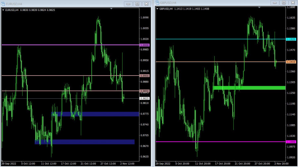The height and width of the screenshot is (167, 298).
Task: Select the lower blue rectangle zone on EURUSD
Action: (x=84, y=142)
